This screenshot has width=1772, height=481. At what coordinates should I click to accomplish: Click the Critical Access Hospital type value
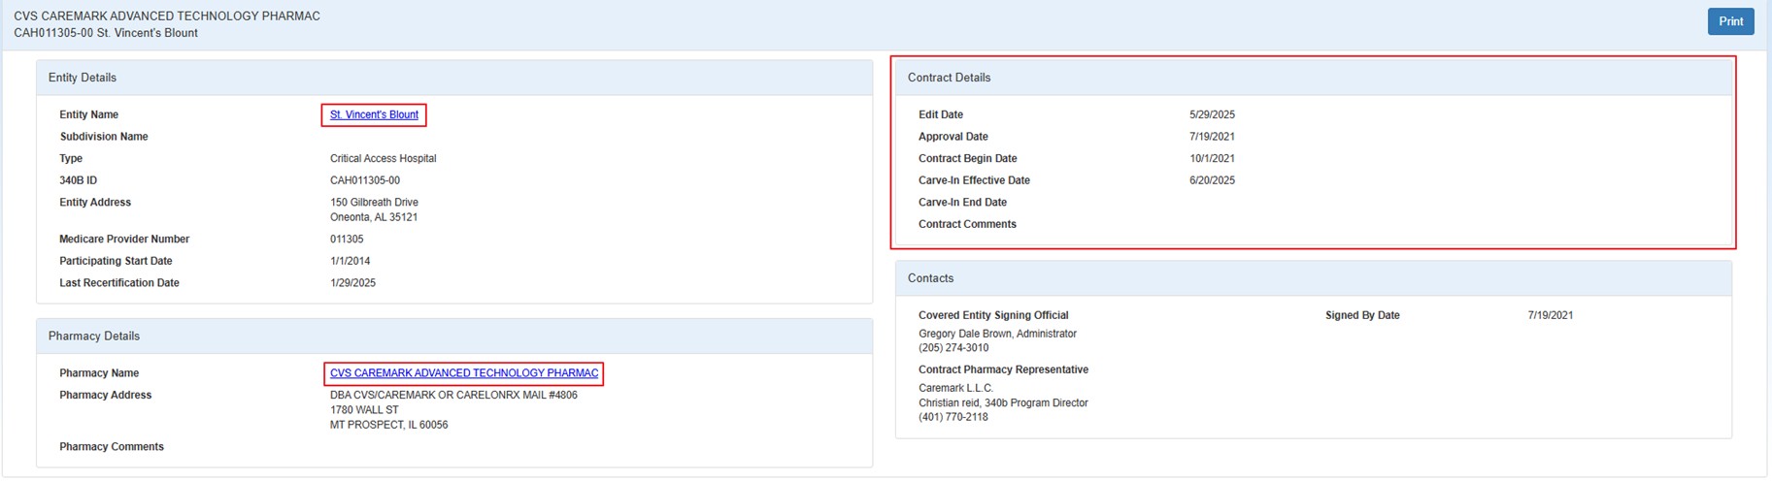pos(384,158)
